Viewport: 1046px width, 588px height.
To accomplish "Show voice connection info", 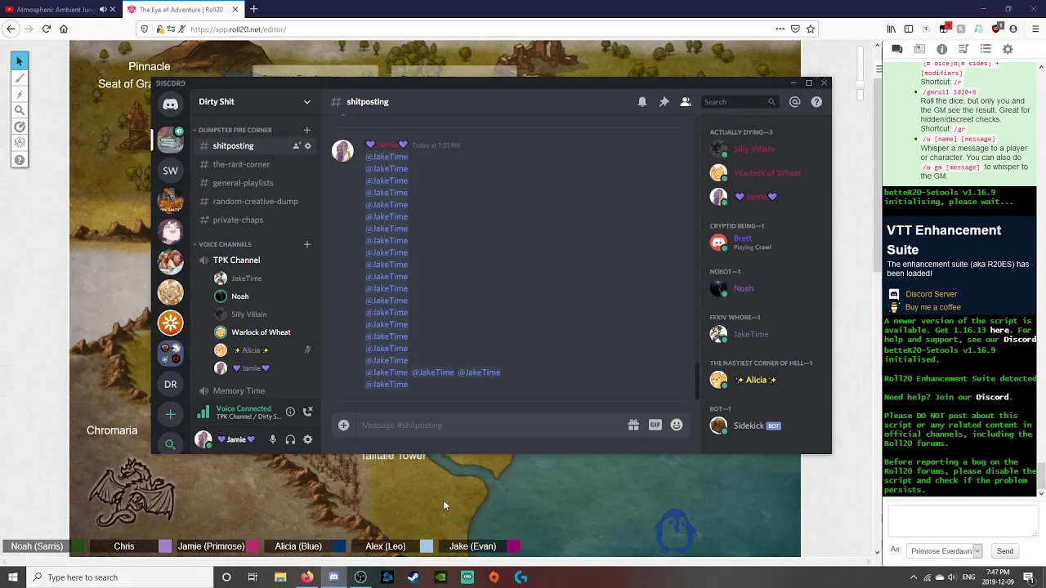I will tap(290, 412).
